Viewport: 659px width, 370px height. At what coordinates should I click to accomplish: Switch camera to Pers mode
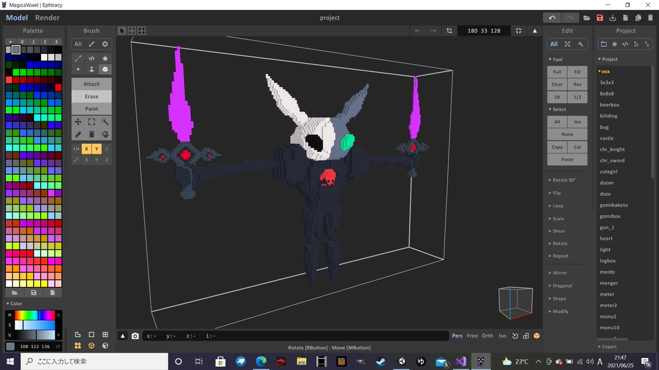tap(457, 336)
